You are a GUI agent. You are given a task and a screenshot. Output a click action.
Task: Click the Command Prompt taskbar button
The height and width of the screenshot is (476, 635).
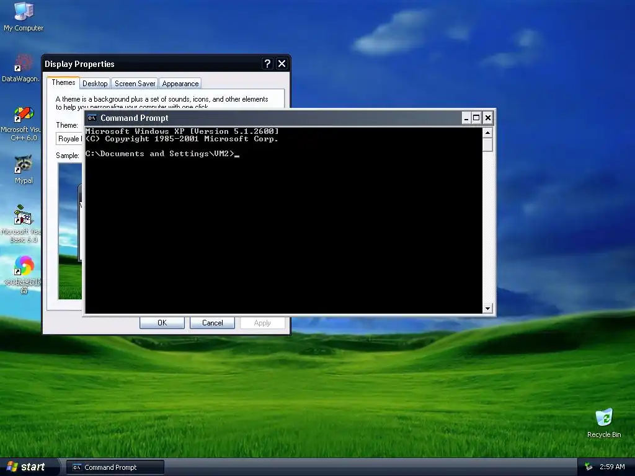[115, 467]
